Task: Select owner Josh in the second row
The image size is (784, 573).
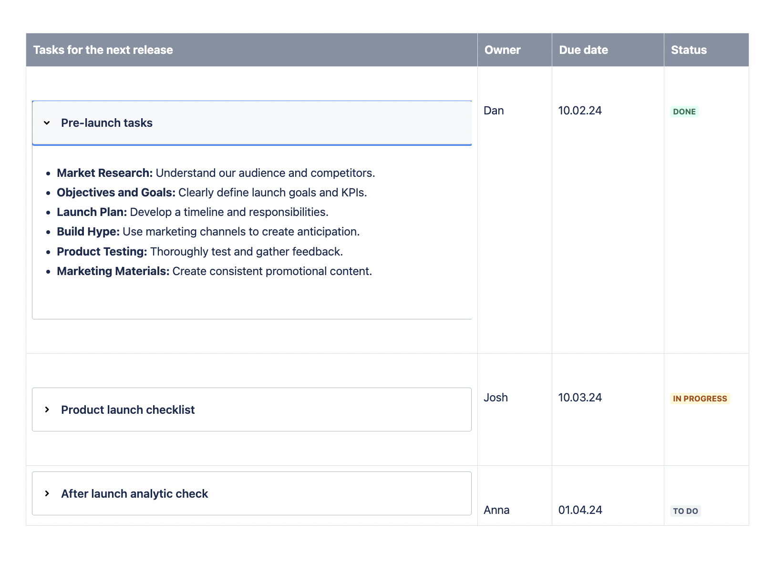Action: click(x=495, y=397)
